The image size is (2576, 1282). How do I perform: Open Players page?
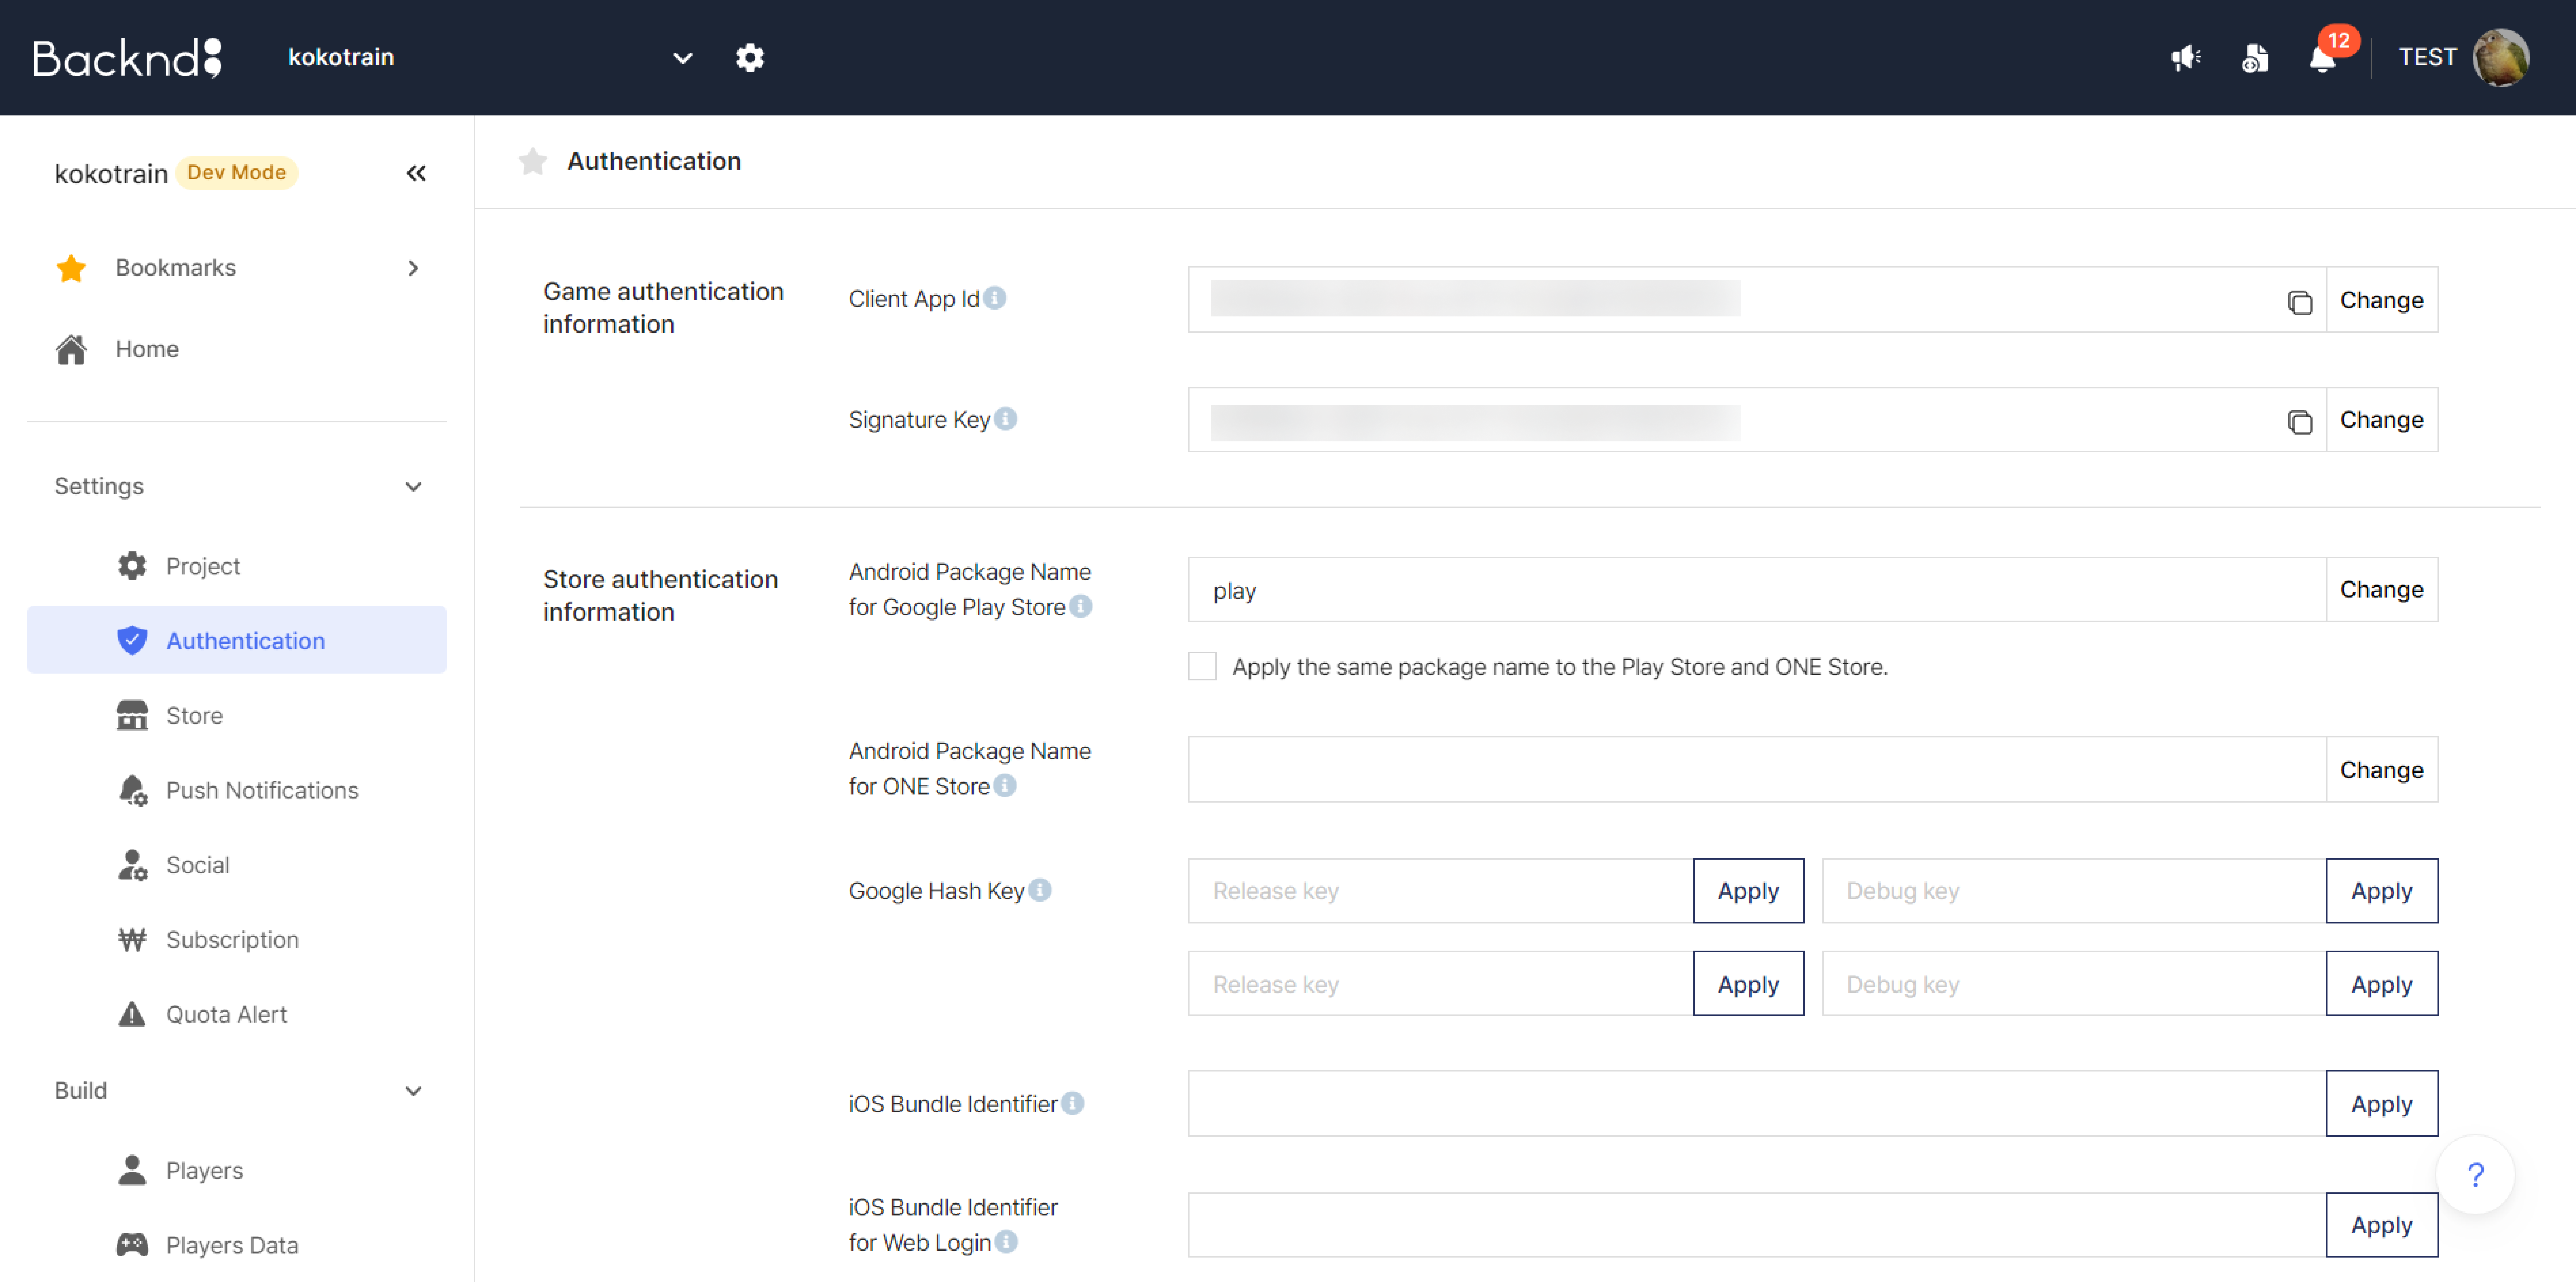click(237, 1170)
